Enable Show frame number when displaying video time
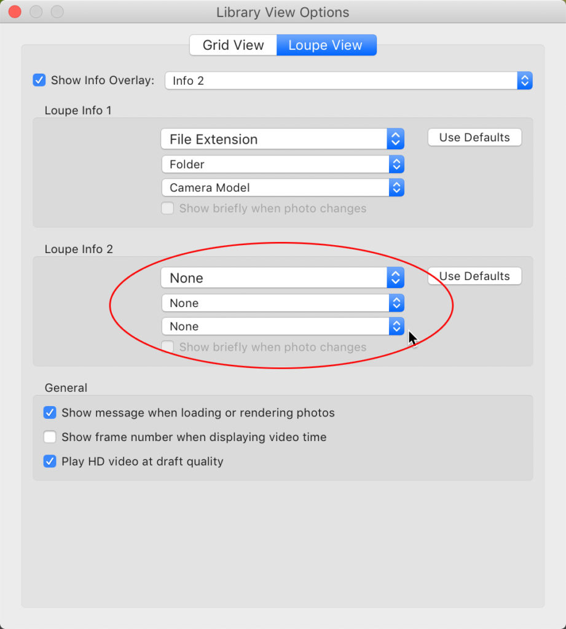This screenshot has width=566, height=629. click(50, 437)
